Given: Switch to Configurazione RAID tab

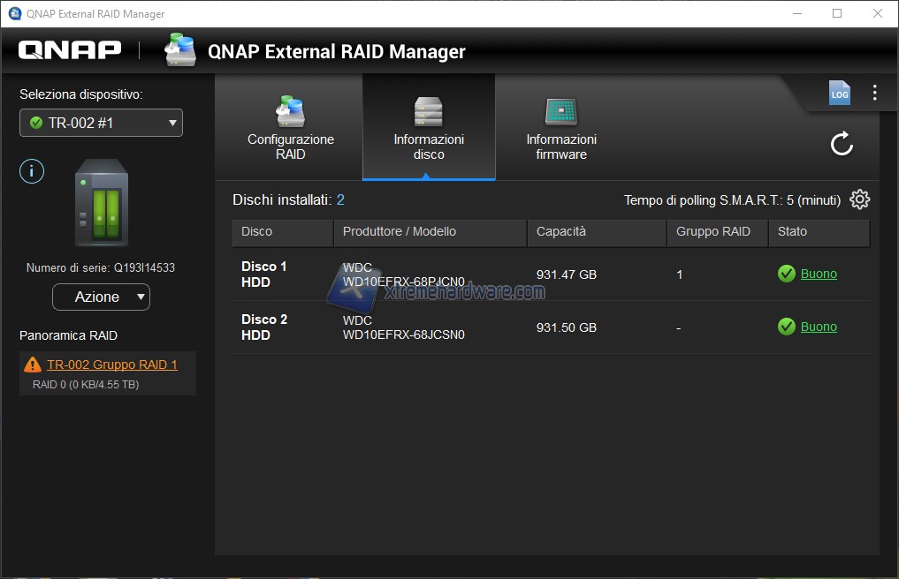Looking at the screenshot, I should [290, 127].
